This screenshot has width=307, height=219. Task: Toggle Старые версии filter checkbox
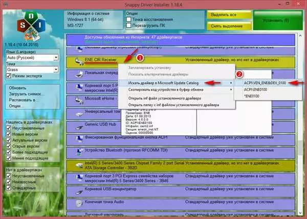8,146
